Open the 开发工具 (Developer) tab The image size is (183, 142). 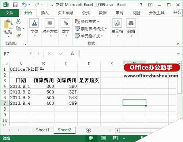click(157, 13)
